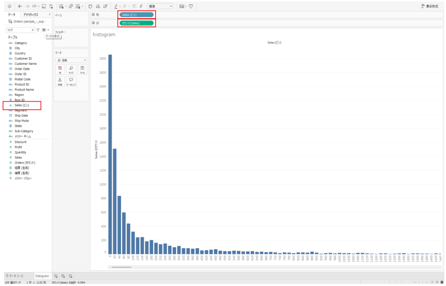Click the new worksheet icon beside histogram tab
Viewport: 446px width, 286px height.
[56, 276]
